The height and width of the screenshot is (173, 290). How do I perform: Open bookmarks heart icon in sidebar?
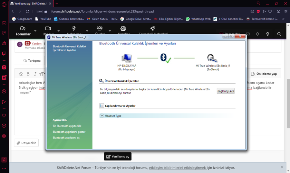click(x=4, y=116)
